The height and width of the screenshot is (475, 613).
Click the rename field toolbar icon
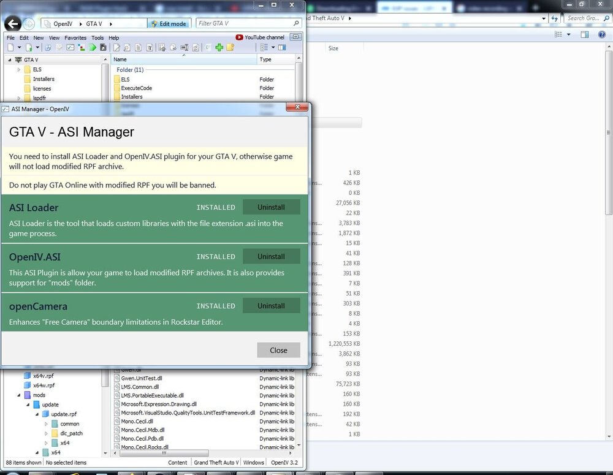click(x=184, y=47)
